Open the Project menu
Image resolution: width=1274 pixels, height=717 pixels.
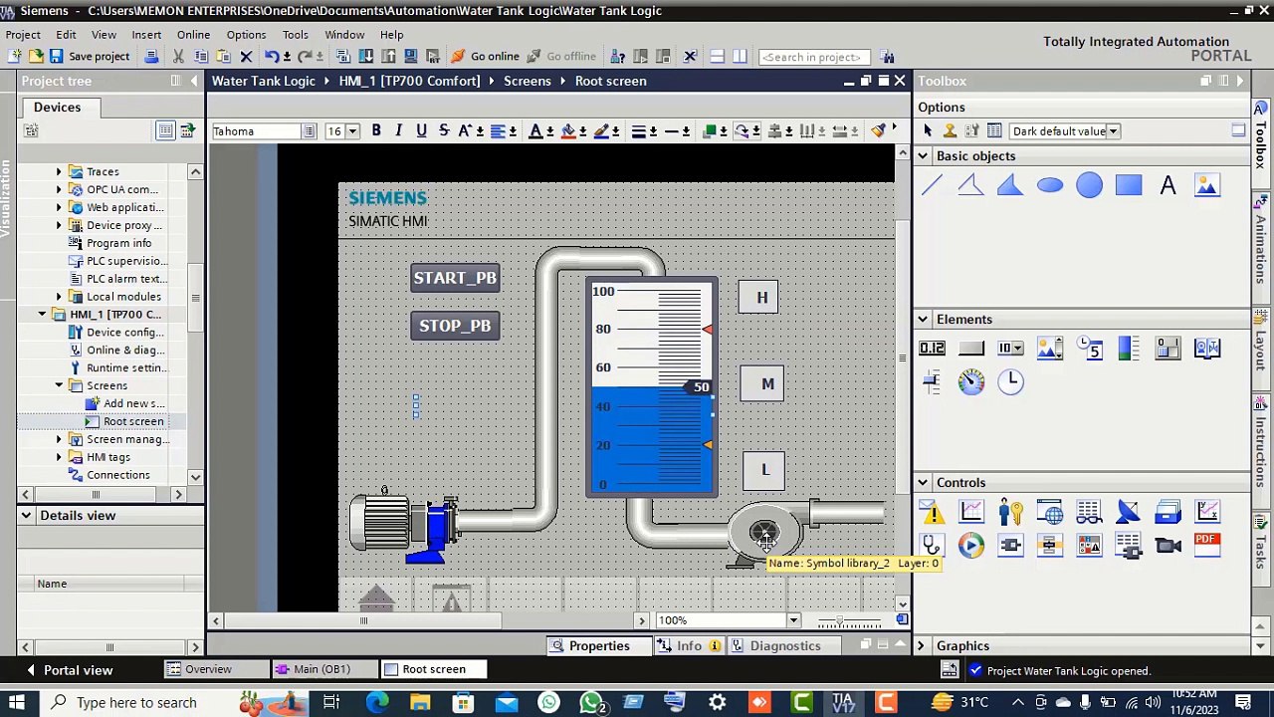(23, 35)
